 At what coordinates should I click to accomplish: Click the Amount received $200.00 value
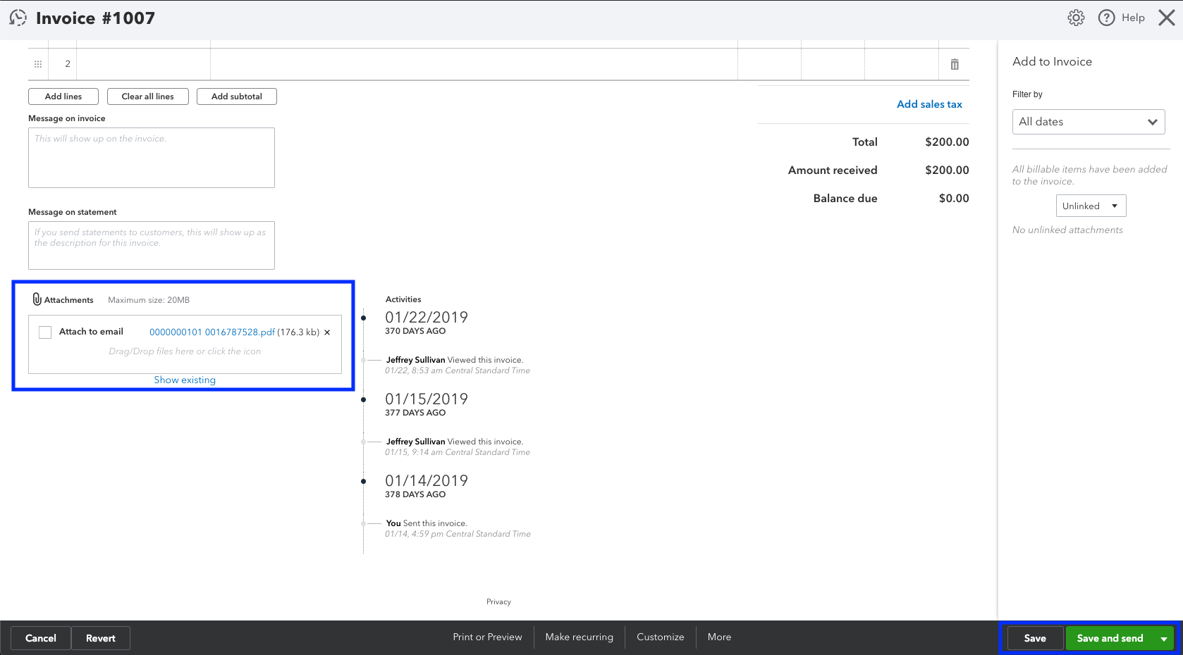point(947,170)
